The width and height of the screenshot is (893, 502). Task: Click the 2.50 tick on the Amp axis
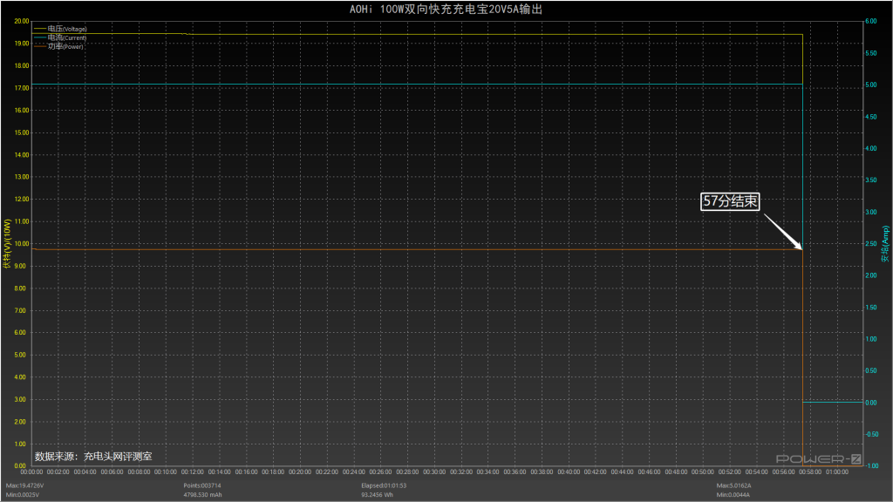(871, 244)
